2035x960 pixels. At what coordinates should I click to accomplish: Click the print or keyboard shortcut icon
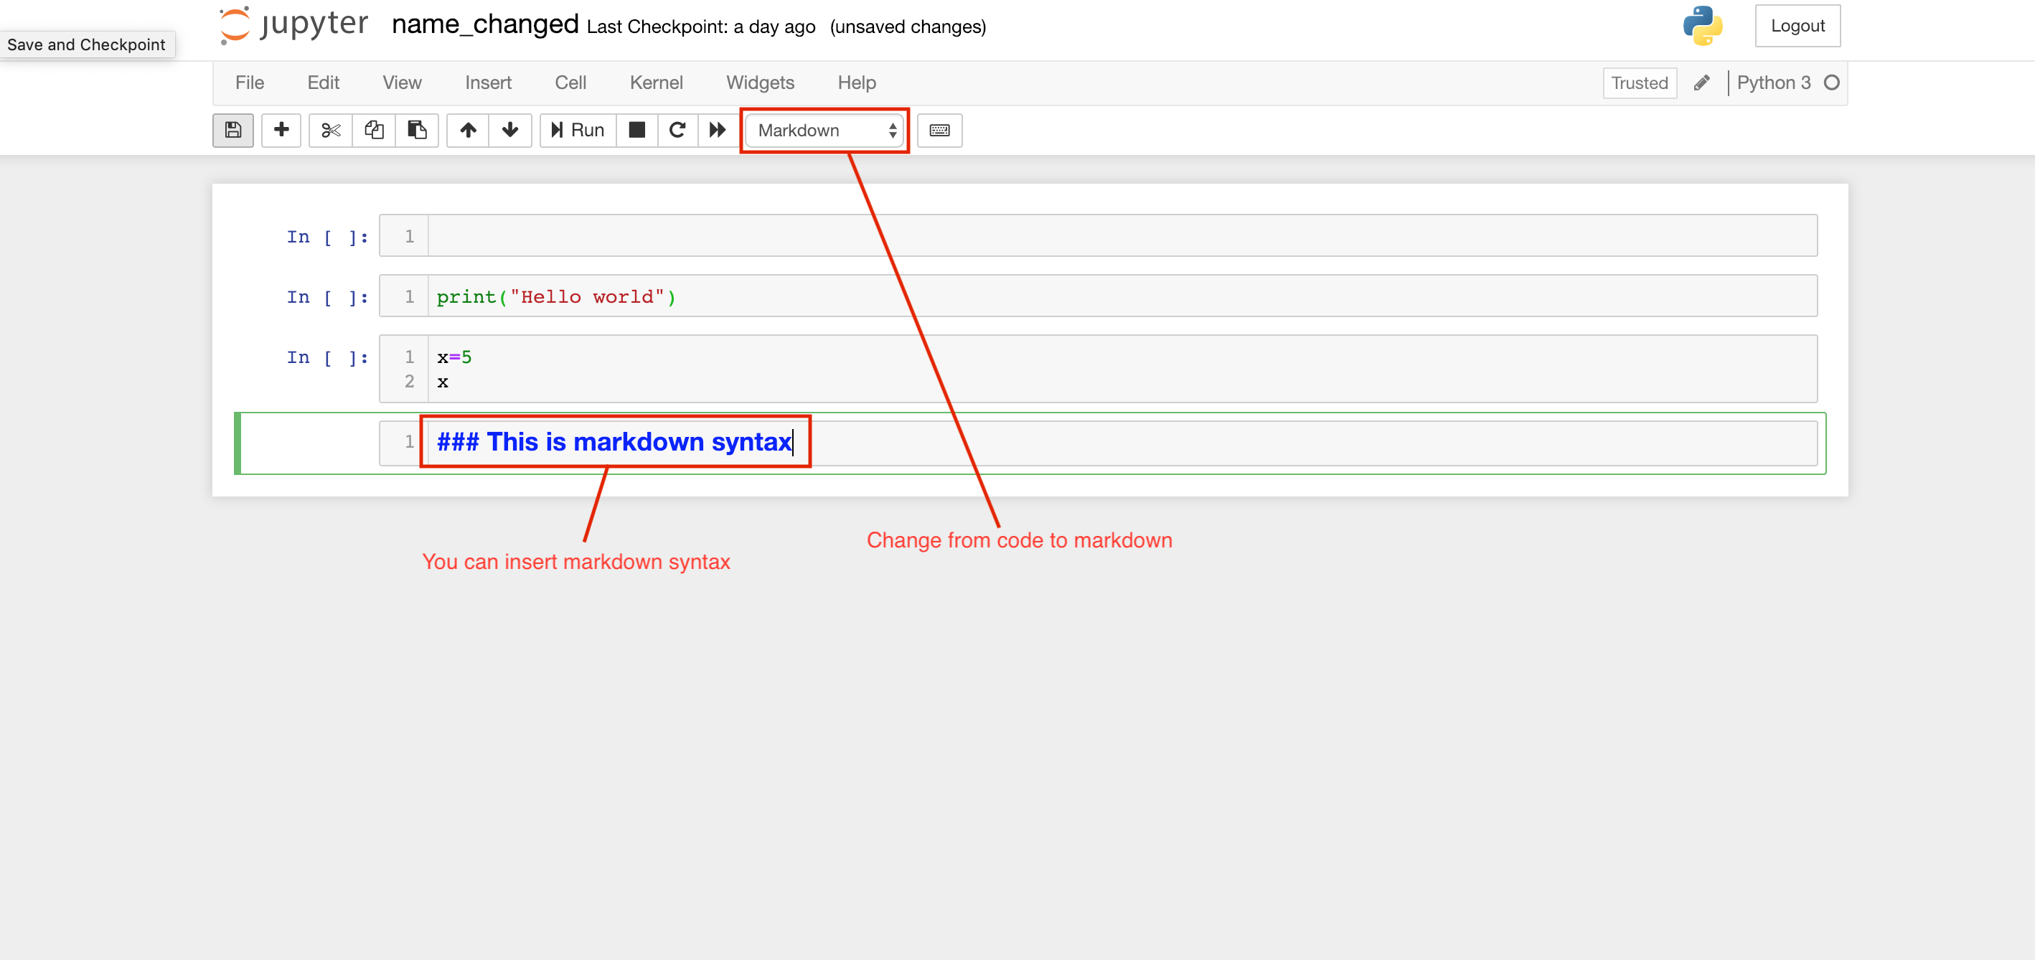(941, 130)
